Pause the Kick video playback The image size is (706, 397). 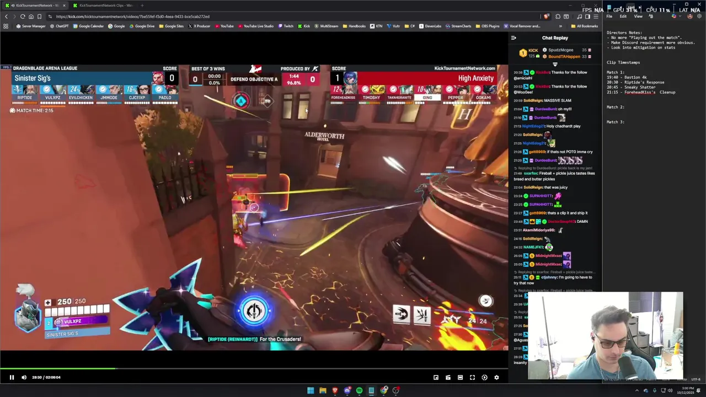(11, 377)
